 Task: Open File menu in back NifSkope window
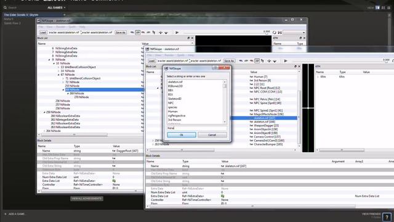click(x=41, y=27)
